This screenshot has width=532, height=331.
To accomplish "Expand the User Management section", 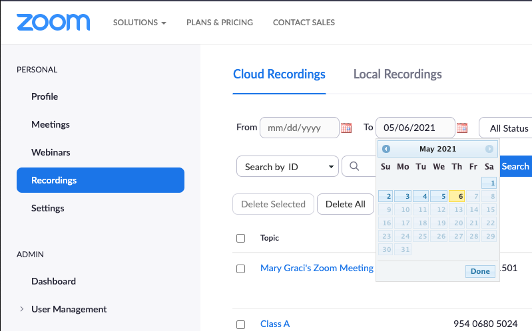I will [x=69, y=309].
